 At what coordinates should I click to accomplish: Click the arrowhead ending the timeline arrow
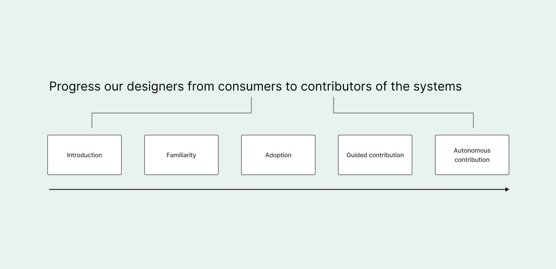pyautogui.click(x=507, y=189)
